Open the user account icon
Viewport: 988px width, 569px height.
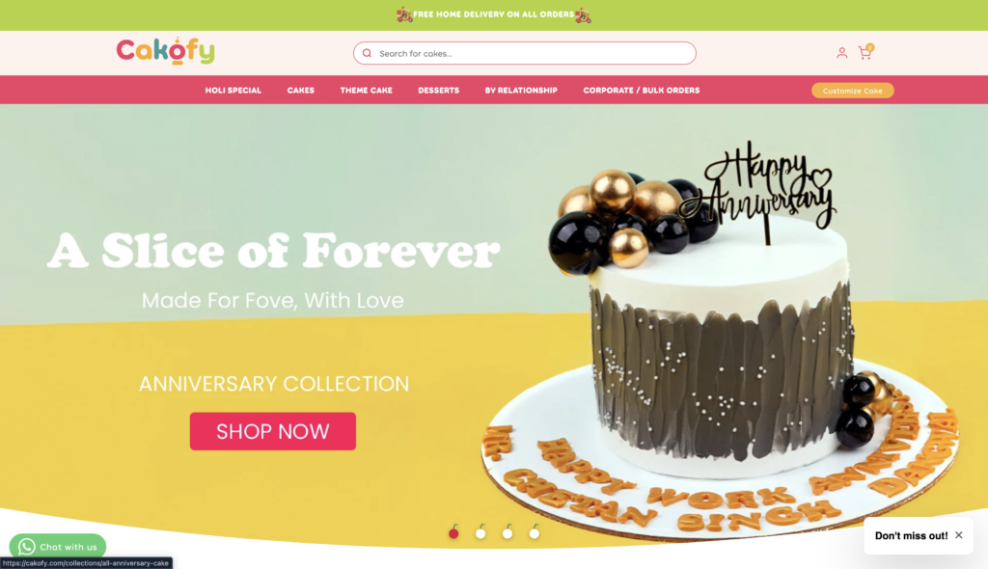[841, 53]
